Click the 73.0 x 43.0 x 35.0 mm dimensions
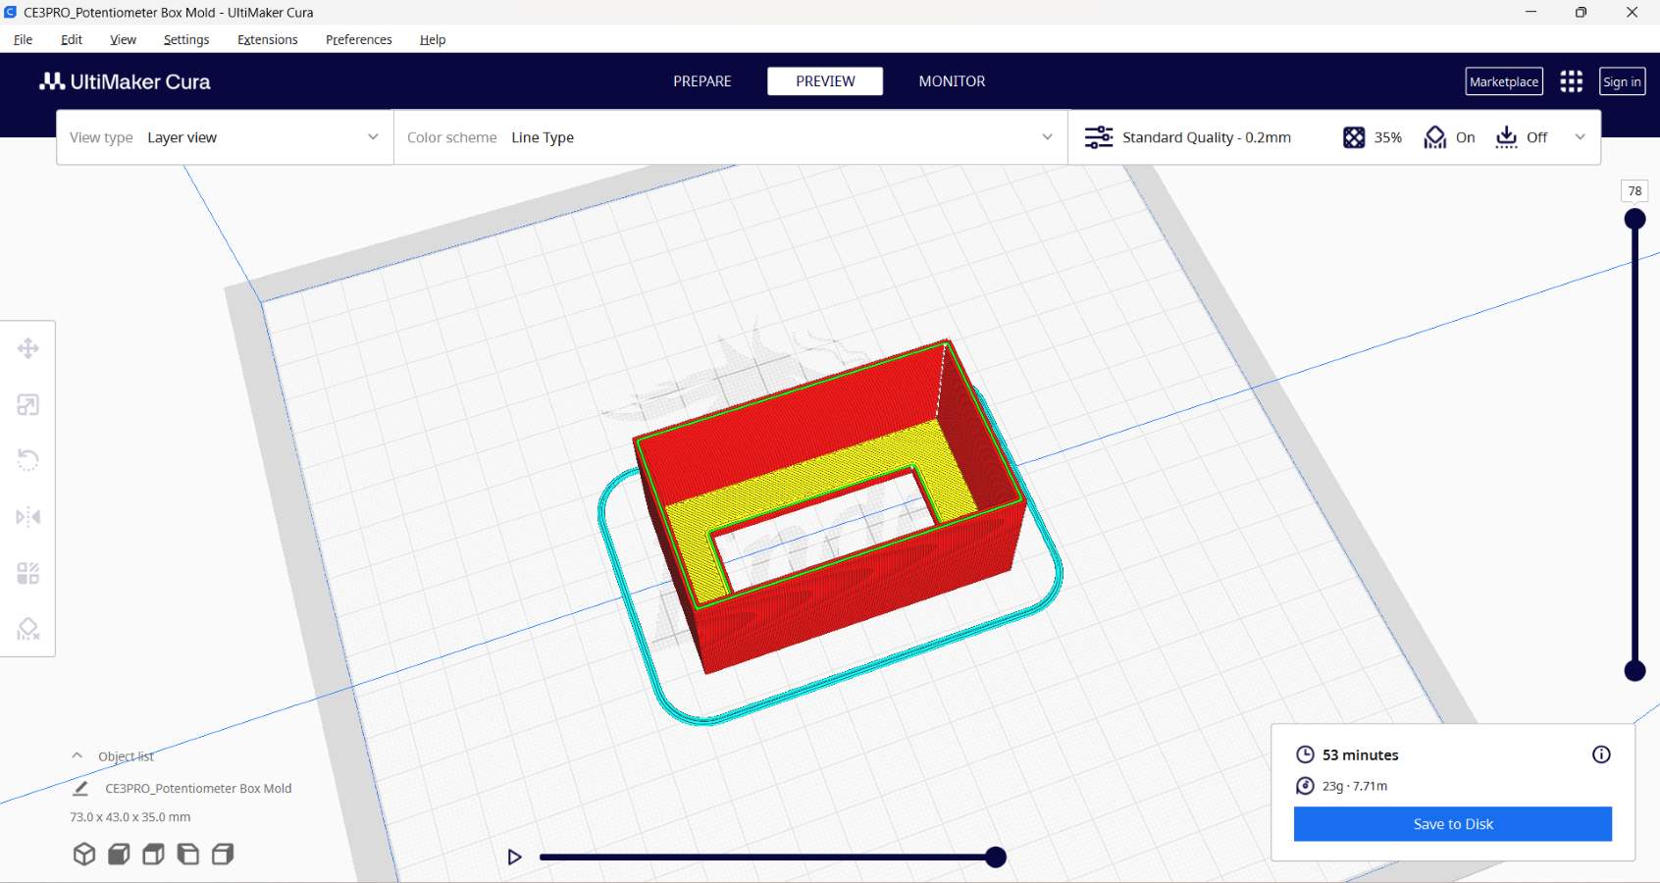1660x883 pixels. pos(130,817)
